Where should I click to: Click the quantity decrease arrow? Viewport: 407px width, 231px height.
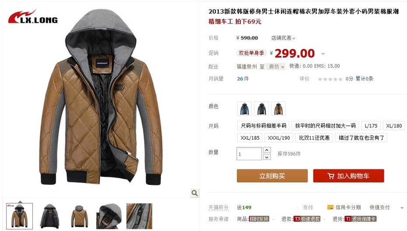point(267,157)
